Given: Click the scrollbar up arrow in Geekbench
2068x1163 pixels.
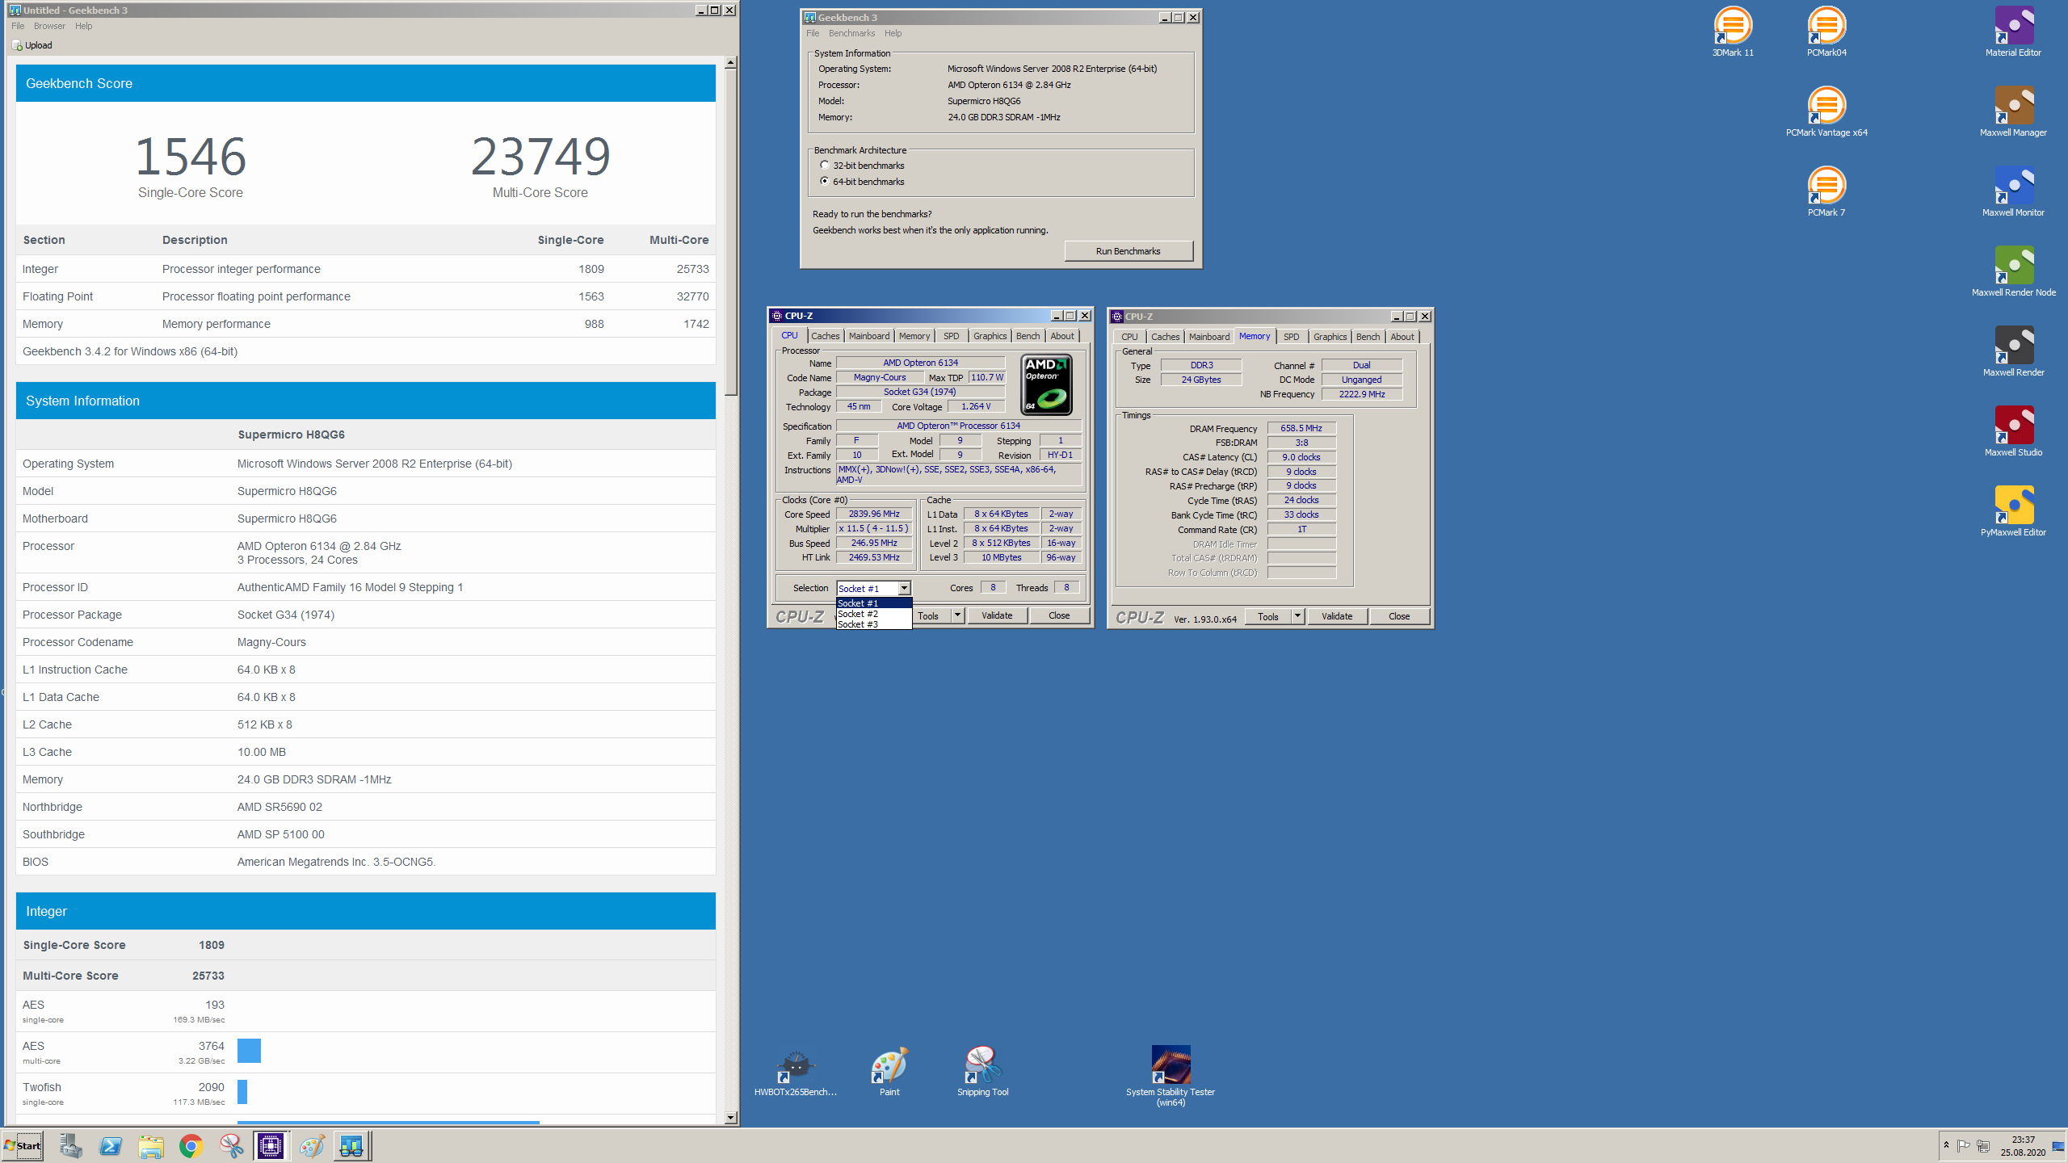Looking at the screenshot, I should coord(730,62).
